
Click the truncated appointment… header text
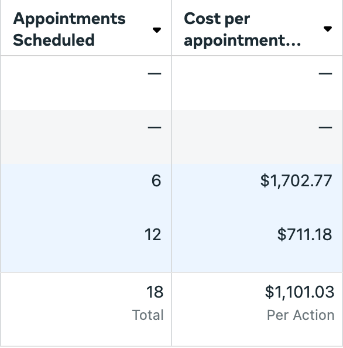pyautogui.click(x=242, y=40)
